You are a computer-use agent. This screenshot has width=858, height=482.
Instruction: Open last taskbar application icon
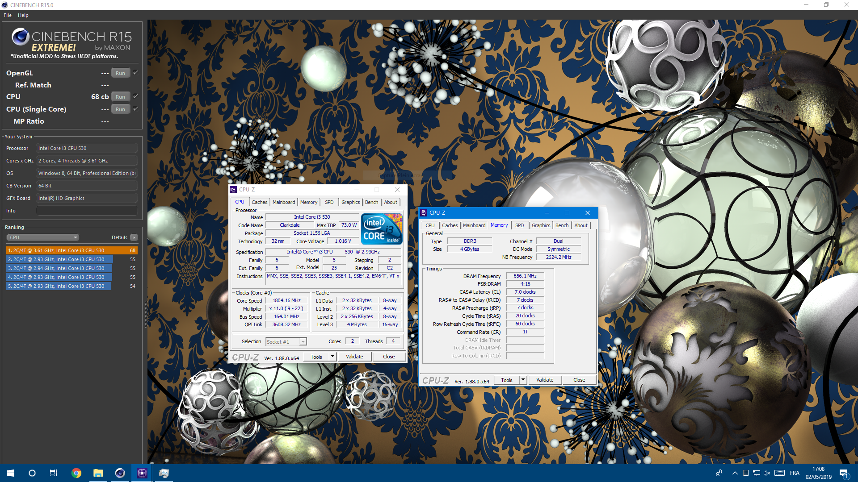click(x=164, y=473)
